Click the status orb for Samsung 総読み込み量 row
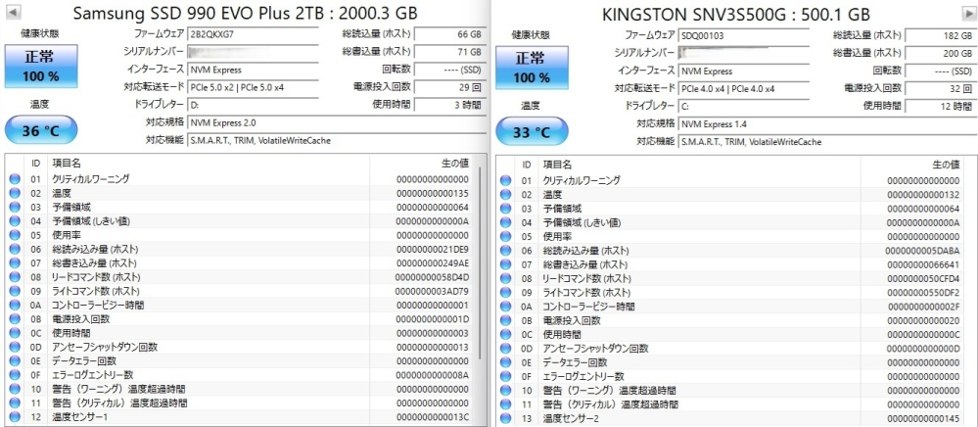 [x=15, y=249]
